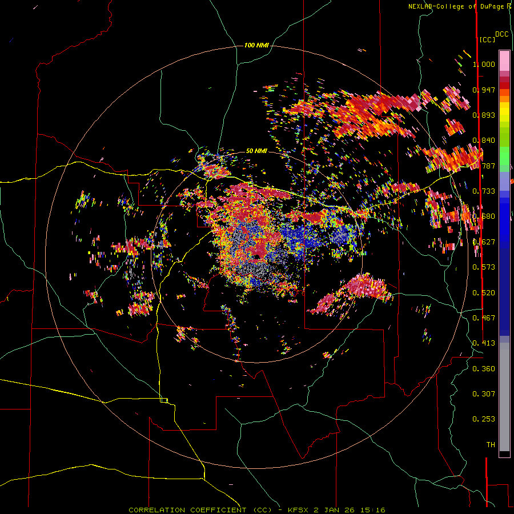
Task: Click the TH threshold label on legend
Action: point(491,445)
